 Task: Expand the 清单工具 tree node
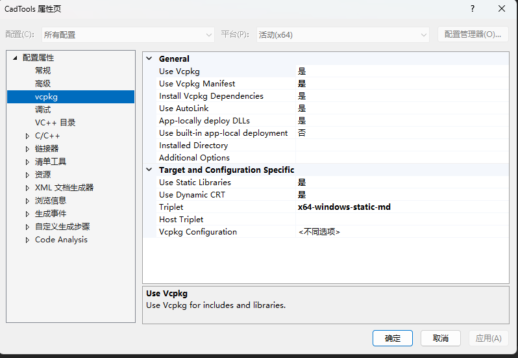pyautogui.click(x=27, y=162)
